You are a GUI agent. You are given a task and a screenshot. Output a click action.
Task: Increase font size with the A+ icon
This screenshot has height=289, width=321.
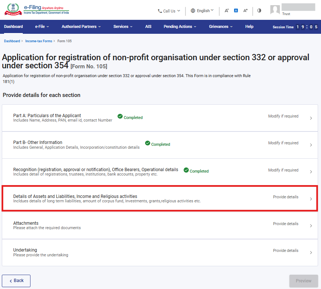(x=245, y=11)
